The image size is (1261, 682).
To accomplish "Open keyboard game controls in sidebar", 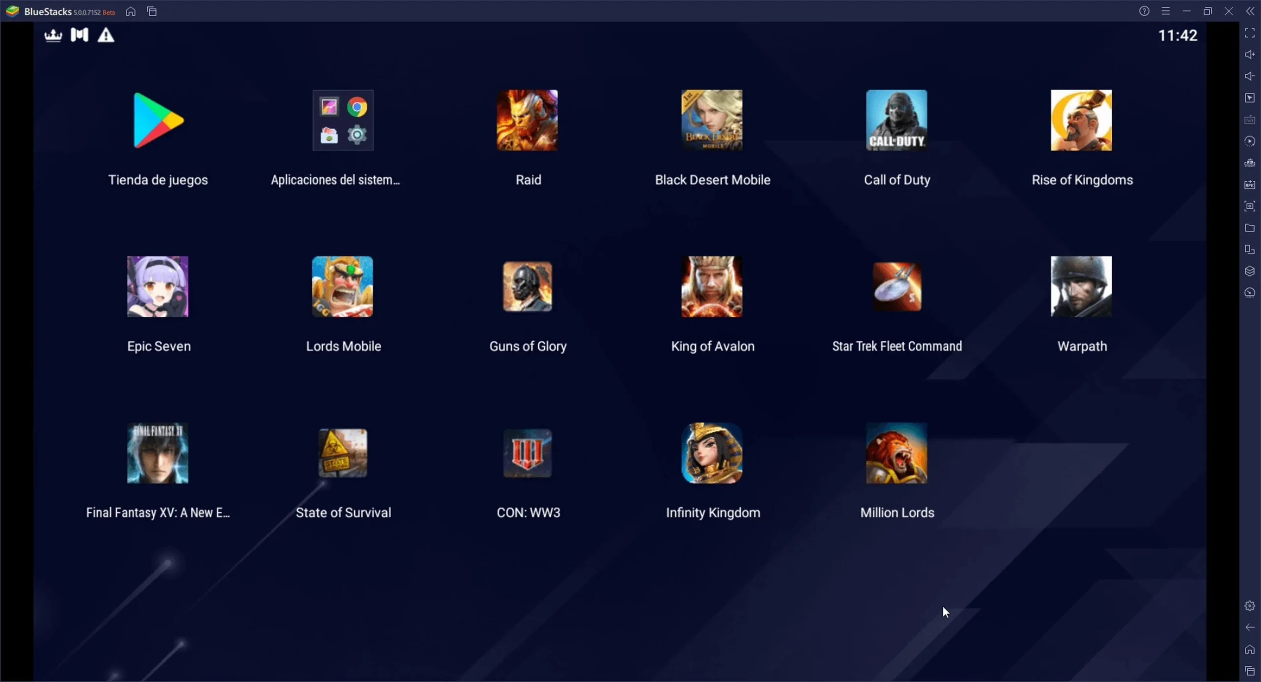I will click(1250, 120).
